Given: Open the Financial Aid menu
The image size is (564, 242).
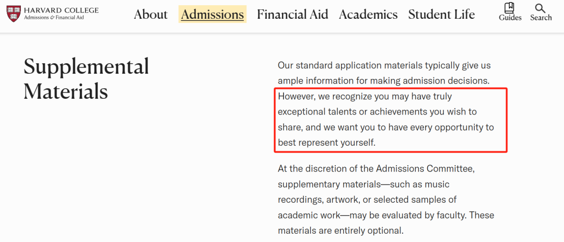Looking at the screenshot, I should 292,15.
